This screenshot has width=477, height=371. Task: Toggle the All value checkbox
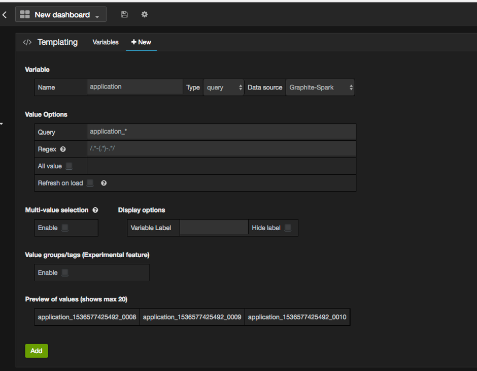tap(69, 166)
